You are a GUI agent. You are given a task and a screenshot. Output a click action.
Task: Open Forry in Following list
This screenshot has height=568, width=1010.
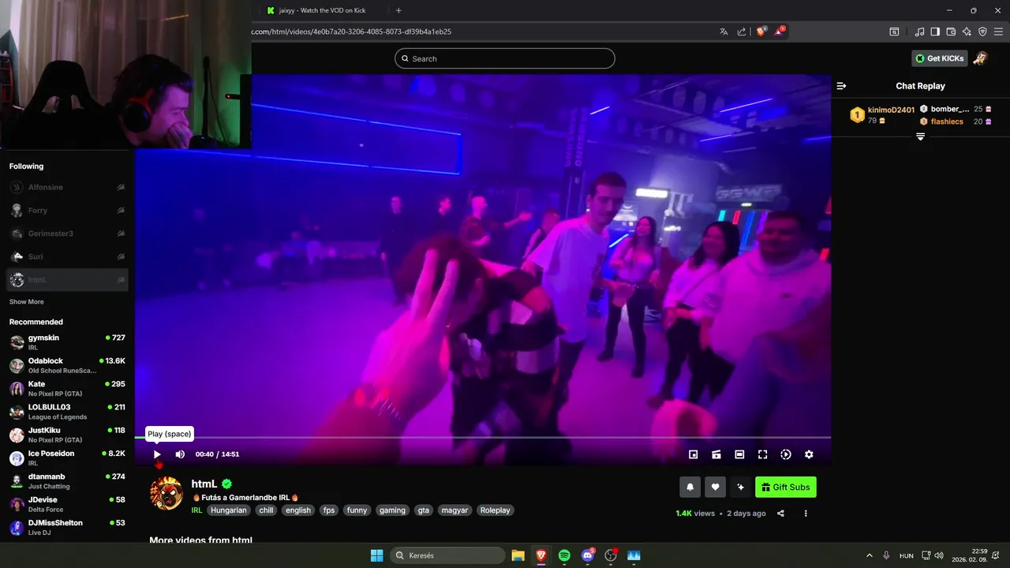67,211
